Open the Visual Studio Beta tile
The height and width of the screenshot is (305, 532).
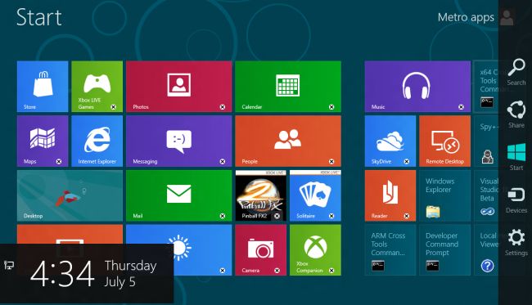[x=486, y=195]
